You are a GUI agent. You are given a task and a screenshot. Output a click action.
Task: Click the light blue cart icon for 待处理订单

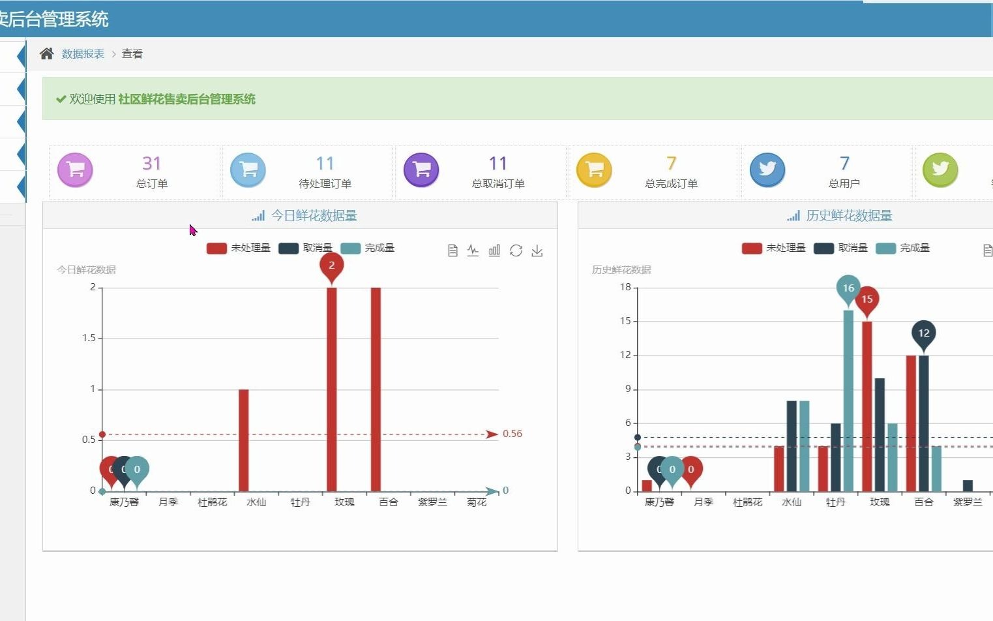pos(248,170)
